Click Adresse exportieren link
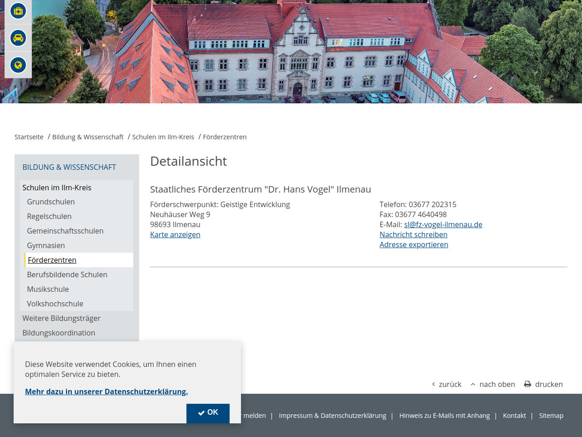The image size is (582, 437). [414, 244]
